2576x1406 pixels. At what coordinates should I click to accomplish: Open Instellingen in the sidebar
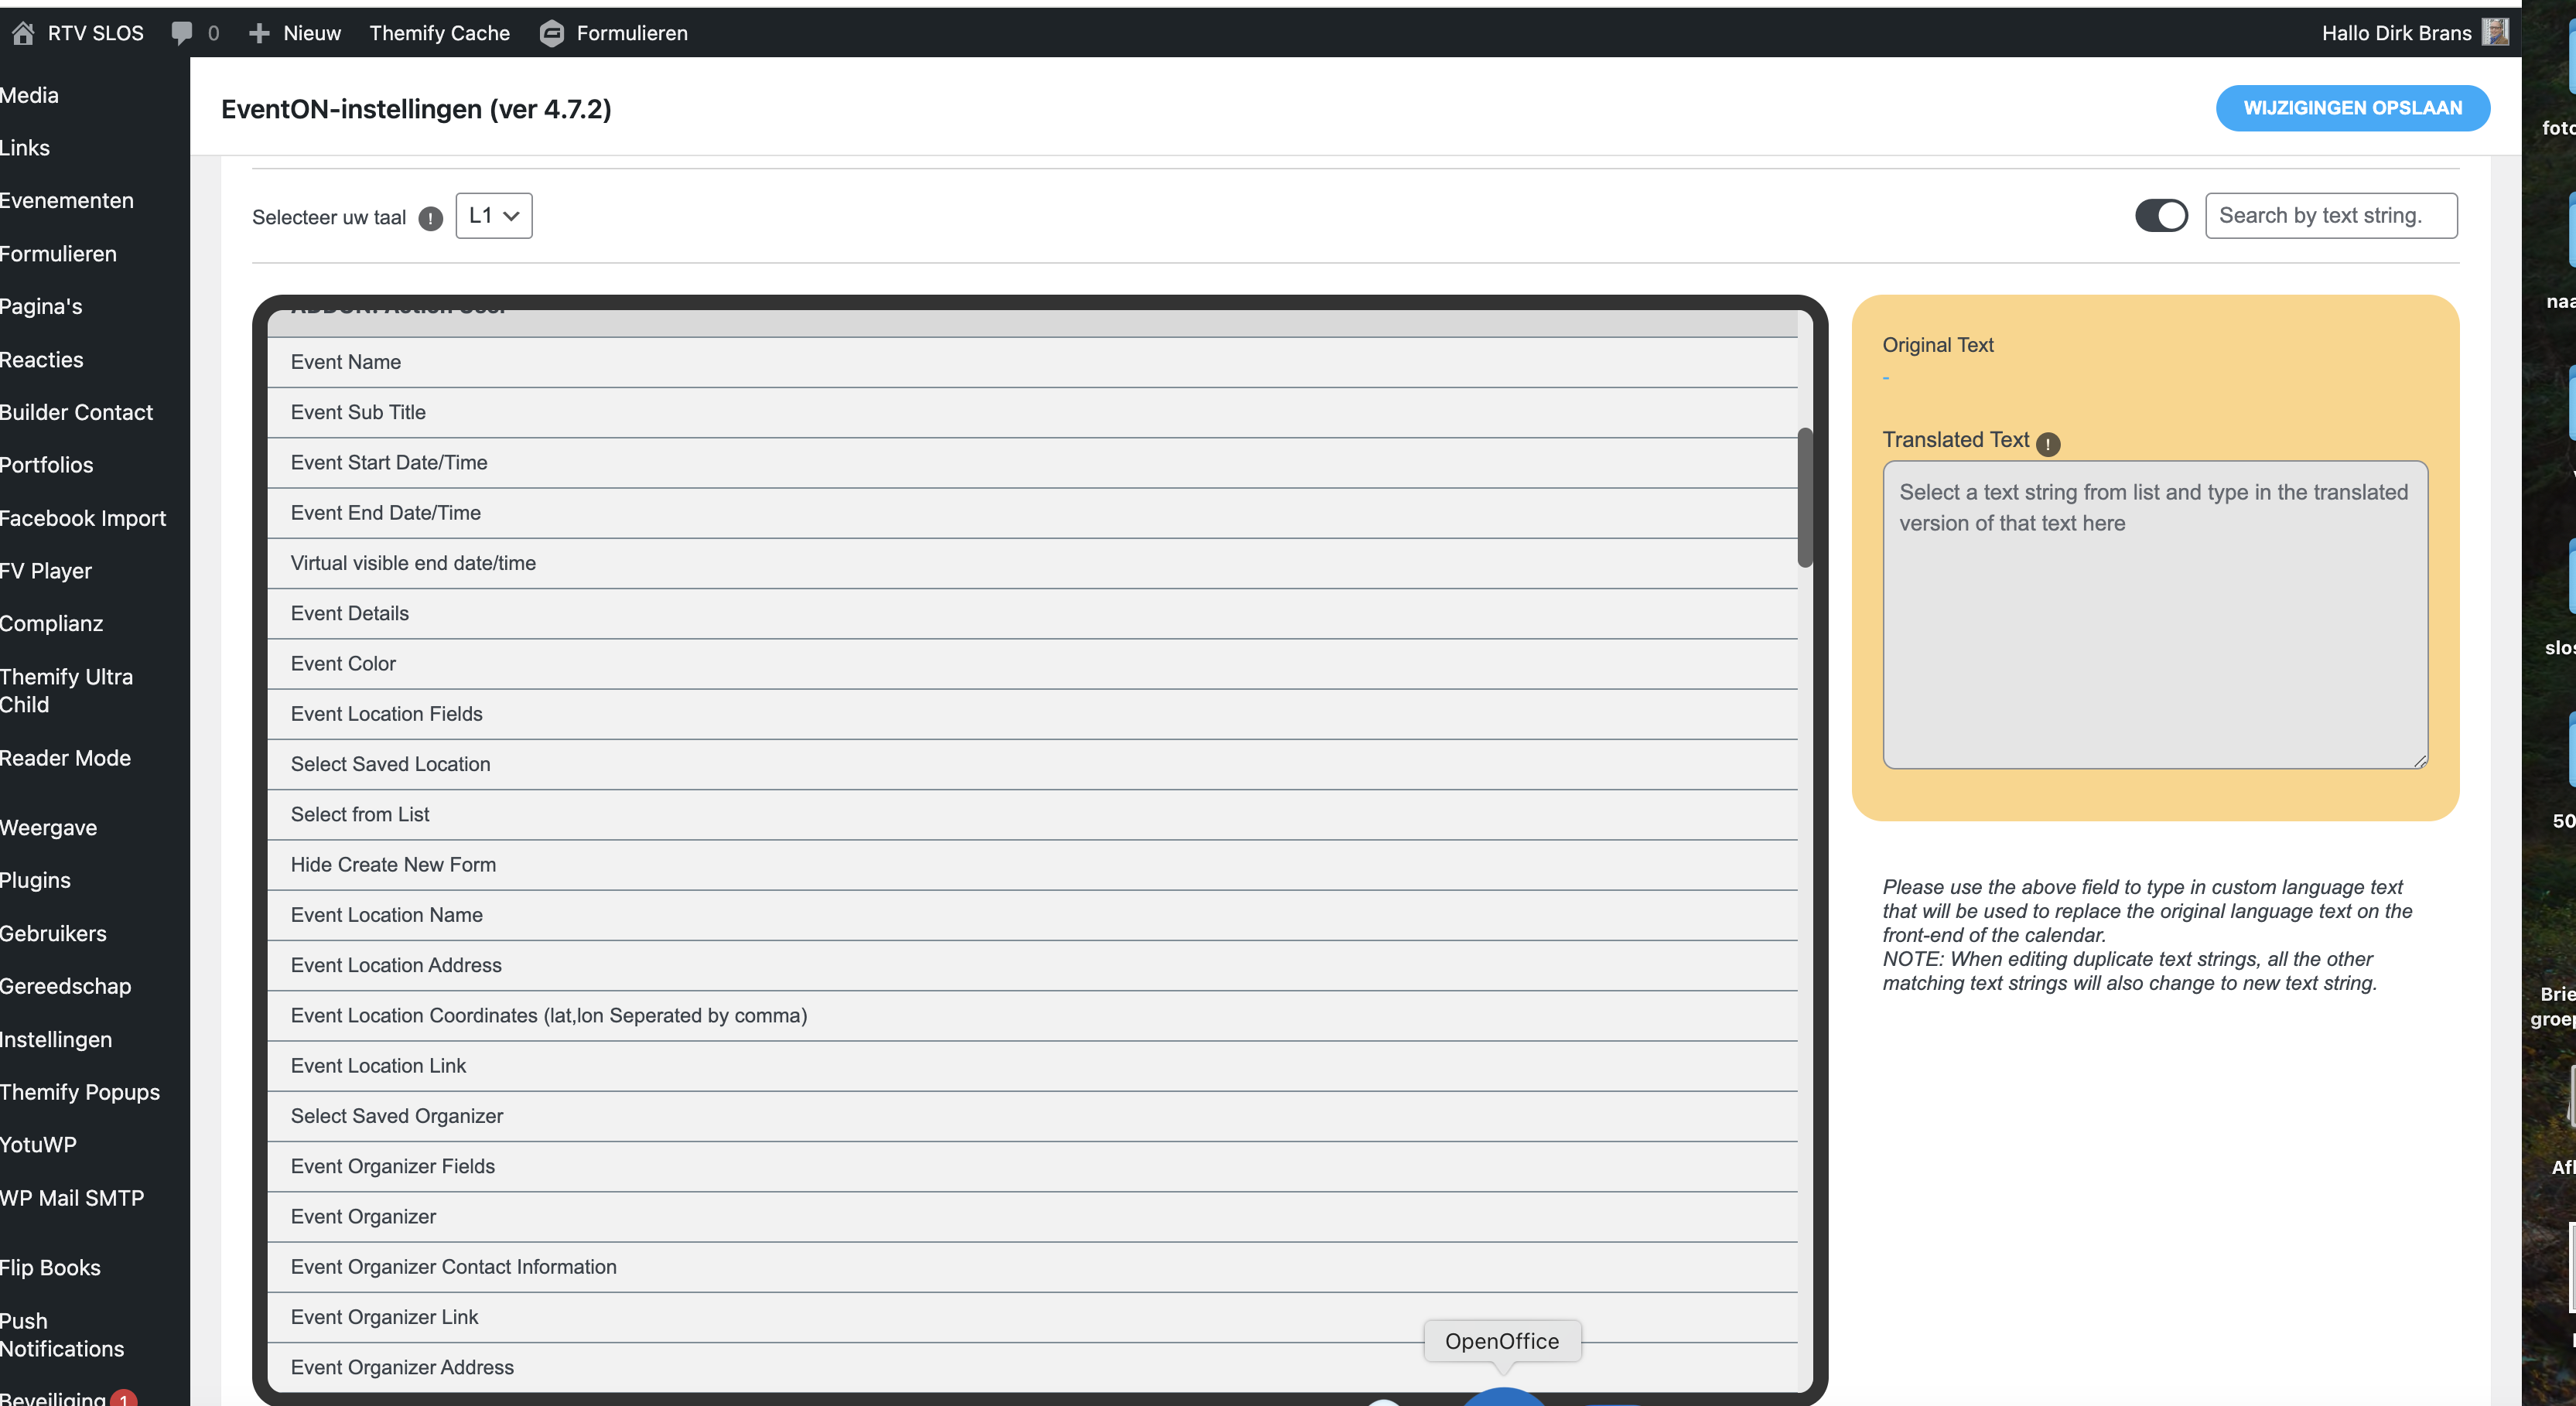pyautogui.click(x=56, y=1040)
